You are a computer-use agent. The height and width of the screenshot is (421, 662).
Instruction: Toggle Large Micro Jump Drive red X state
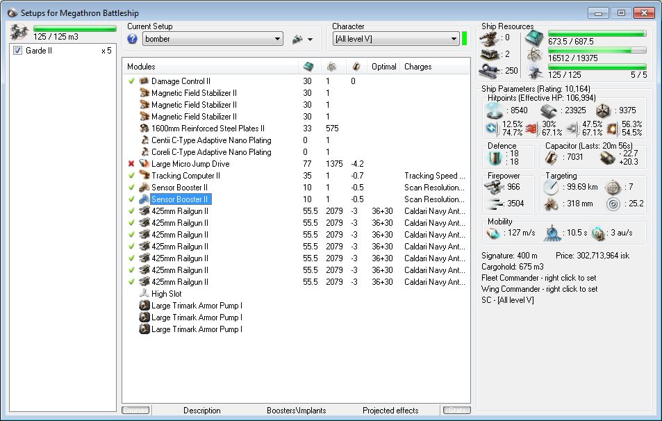[x=131, y=163]
